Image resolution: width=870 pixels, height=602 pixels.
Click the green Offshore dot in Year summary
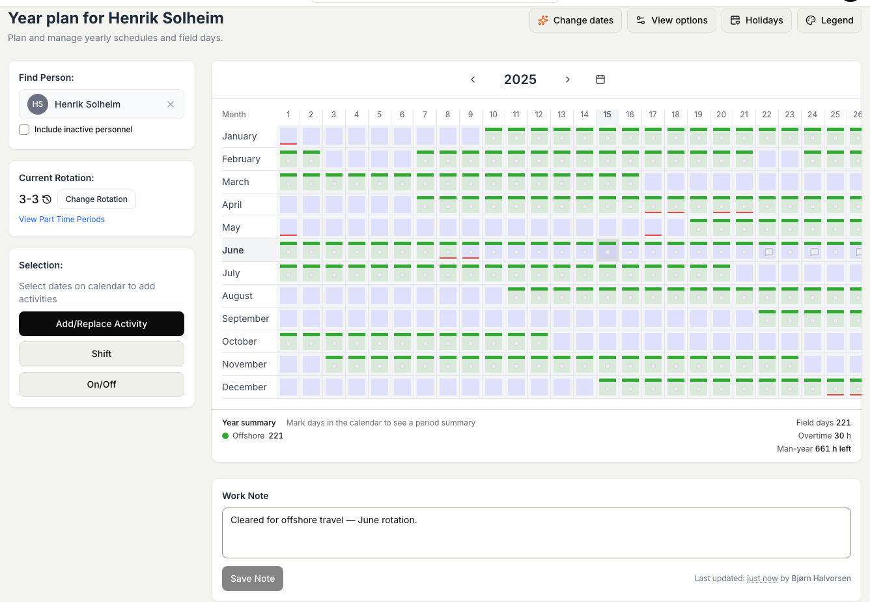click(225, 436)
